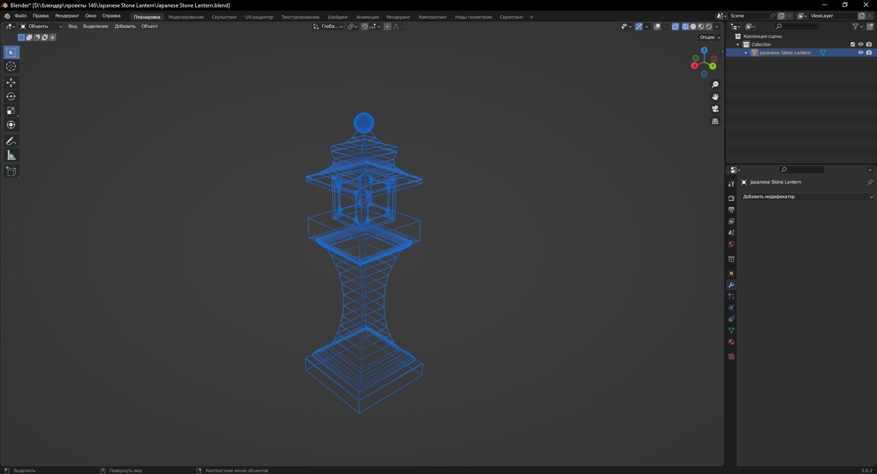
Task: Open the Файл menu
Action: pos(21,16)
